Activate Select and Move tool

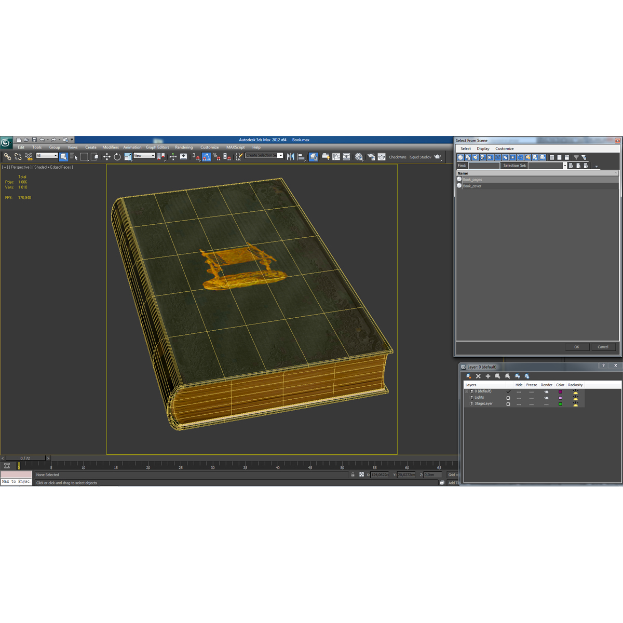point(106,156)
